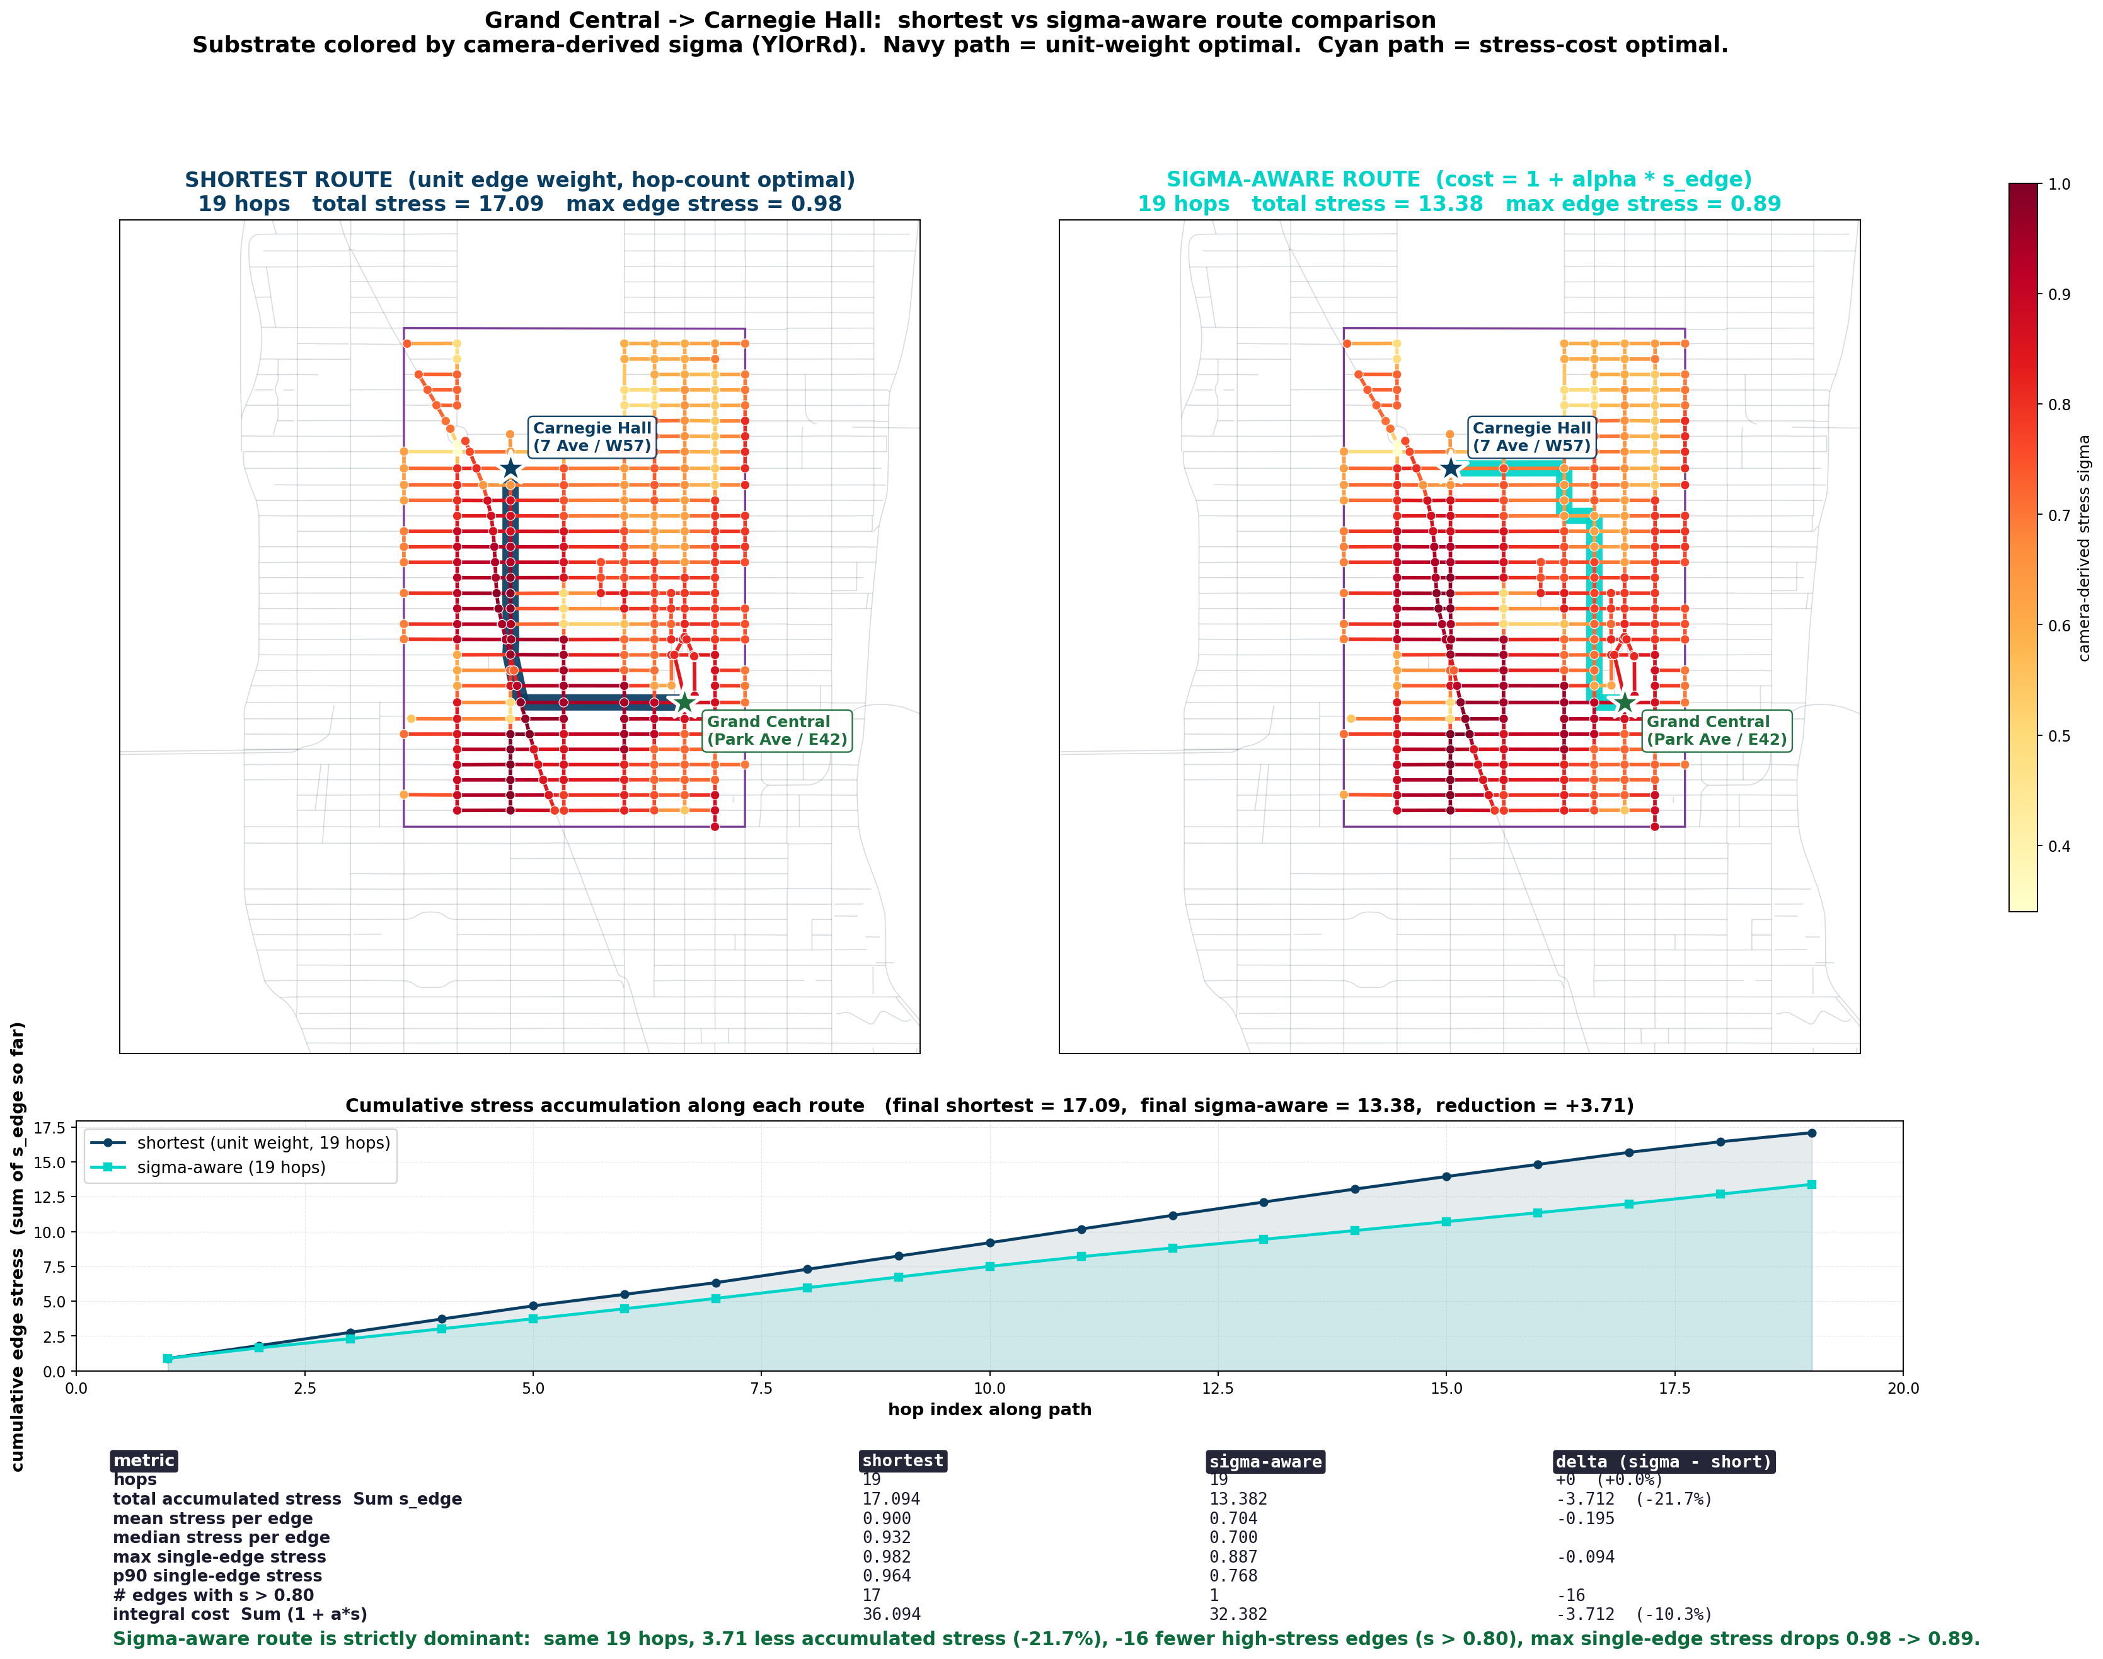Screen dimensions: 2103x1659
Task: Click the colorbar label 'camera-derived stress sigma'
Action: coord(2083,548)
